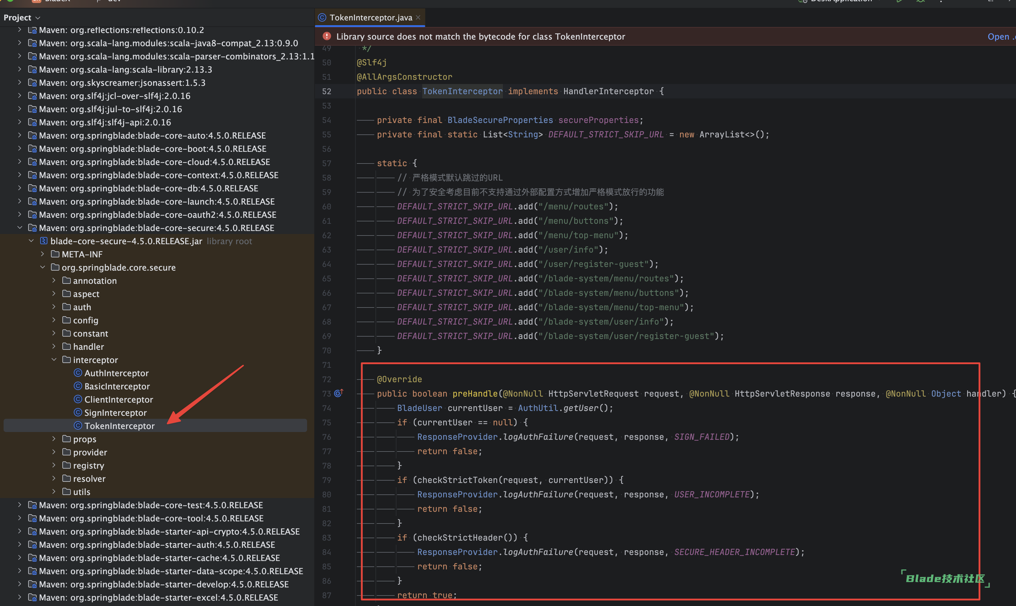Click line number 52 in the gutter
1016x606 pixels.
coord(327,91)
